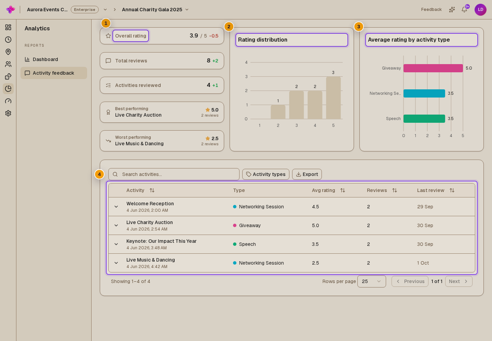Expand the Live Charity Auction row
Image resolution: width=492 pixels, height=341 pixels.
click(x=116, y=225)
